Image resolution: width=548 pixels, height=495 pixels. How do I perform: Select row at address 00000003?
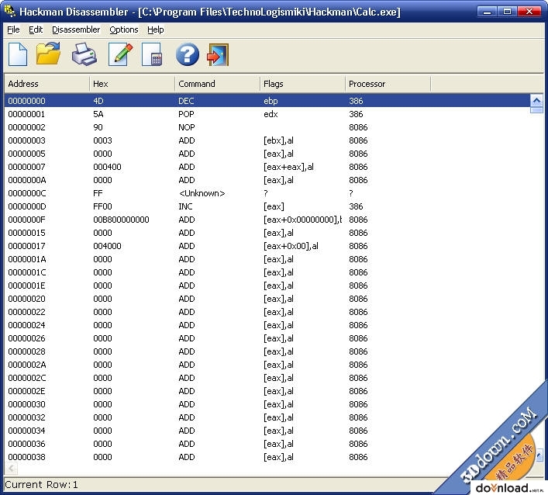pos(267,140)
